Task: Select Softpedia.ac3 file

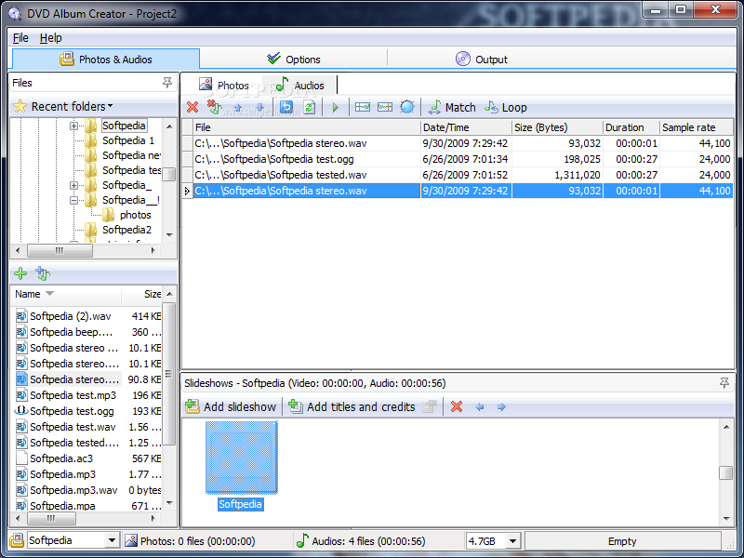Action: click(61, 458)
